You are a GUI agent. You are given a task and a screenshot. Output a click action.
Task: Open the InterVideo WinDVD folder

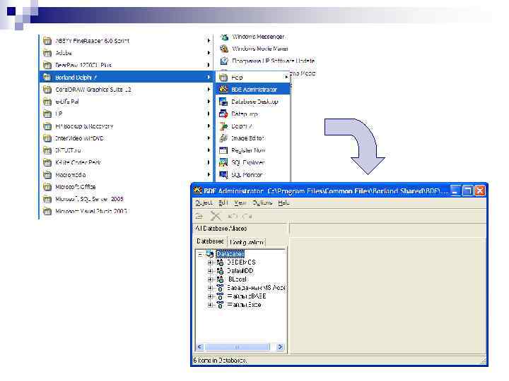click(126, 138)
